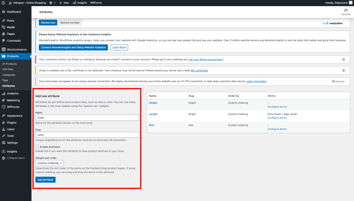Image resolution: width=354 pixels, height=201 pixels.
Task: Click the Users sidebar icon
Action: pyautogui.click(x=3, y=129)
